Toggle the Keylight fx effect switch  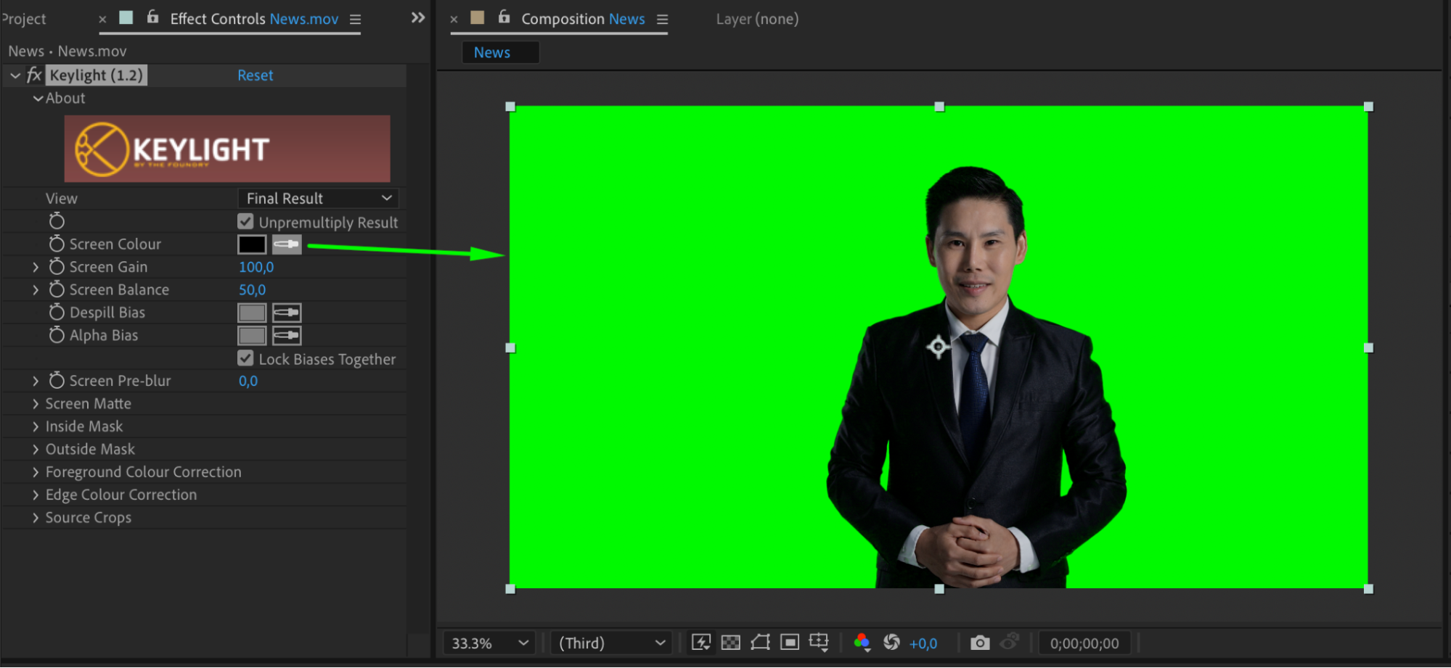[34, 75]
